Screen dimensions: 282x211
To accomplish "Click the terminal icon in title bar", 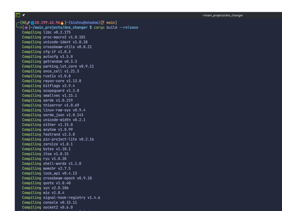I will tap(18, 15).
